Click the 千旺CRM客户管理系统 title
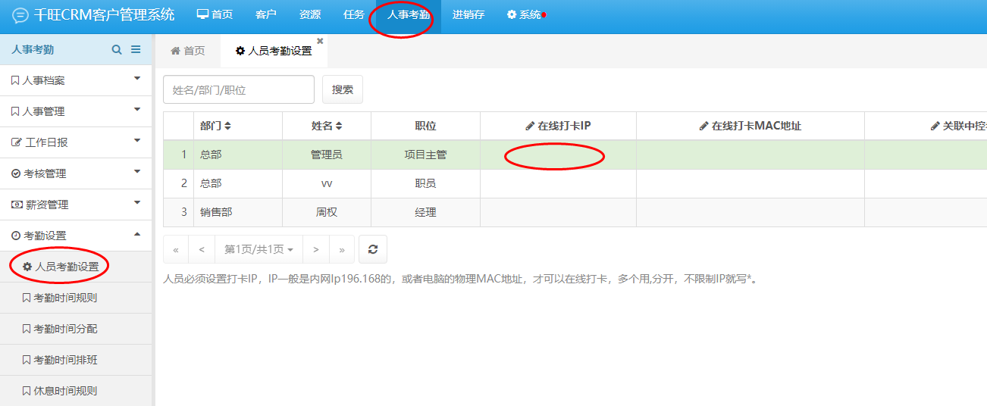Screen dimensions: 987x406 coord(104,15)
